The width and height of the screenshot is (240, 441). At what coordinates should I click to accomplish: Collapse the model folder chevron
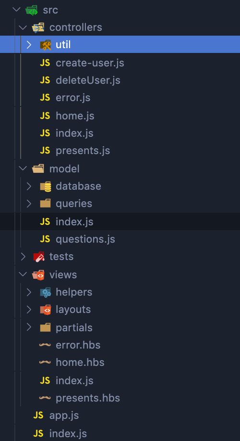tap(23, 169)
